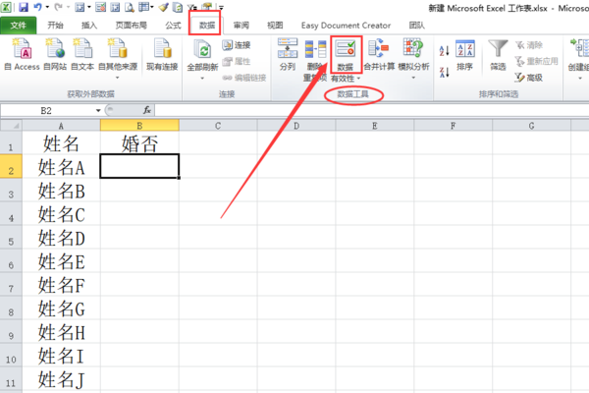The image size is (589, 393).
Task: Click the print preview magnifier icon
Action: (x=130, y=7)
